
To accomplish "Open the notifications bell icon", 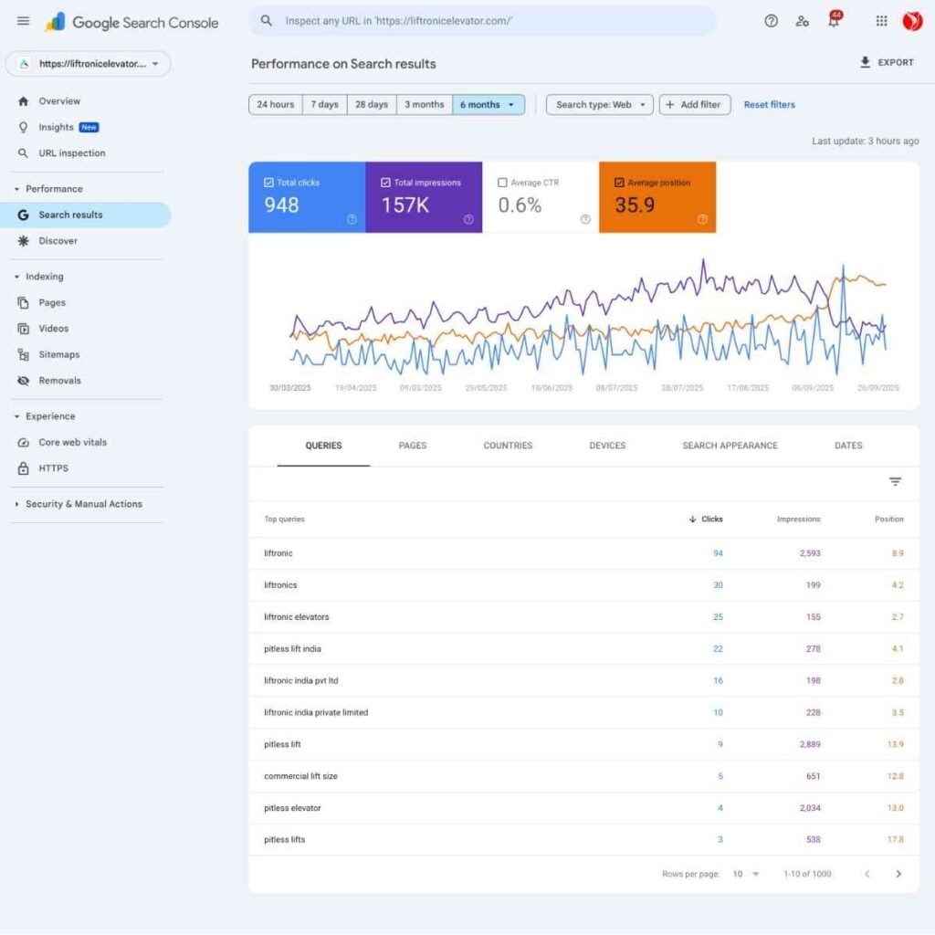I will [x=834, y=21].
